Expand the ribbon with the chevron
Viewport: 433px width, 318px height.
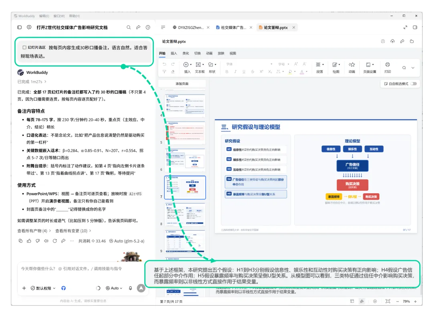(413, 68)
